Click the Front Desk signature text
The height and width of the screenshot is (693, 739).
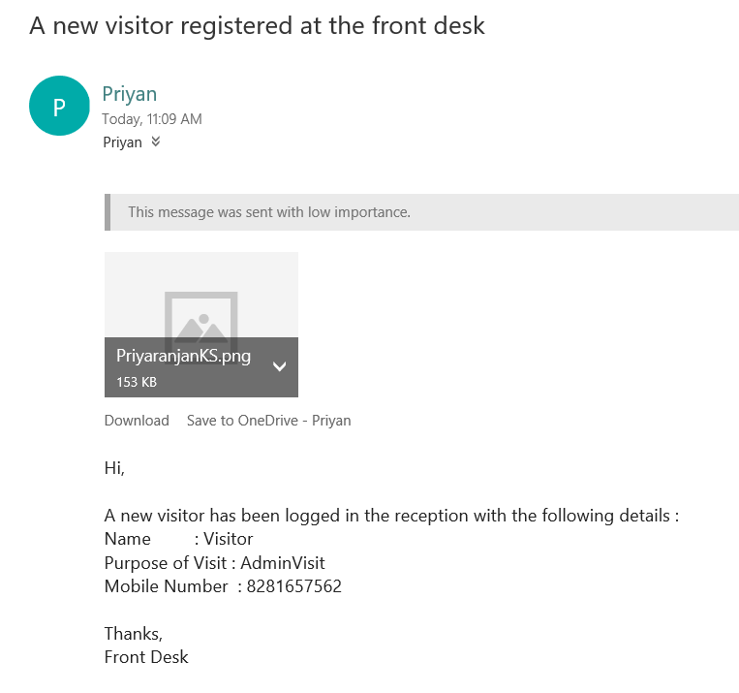(146, 657)
